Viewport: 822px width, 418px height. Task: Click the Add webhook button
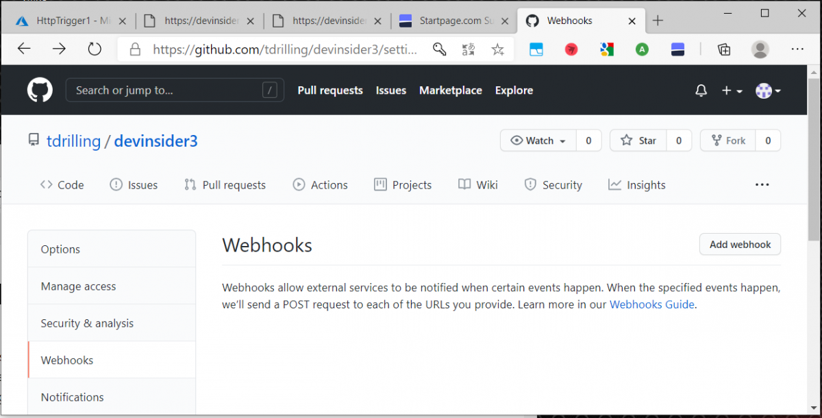[740, 245]
